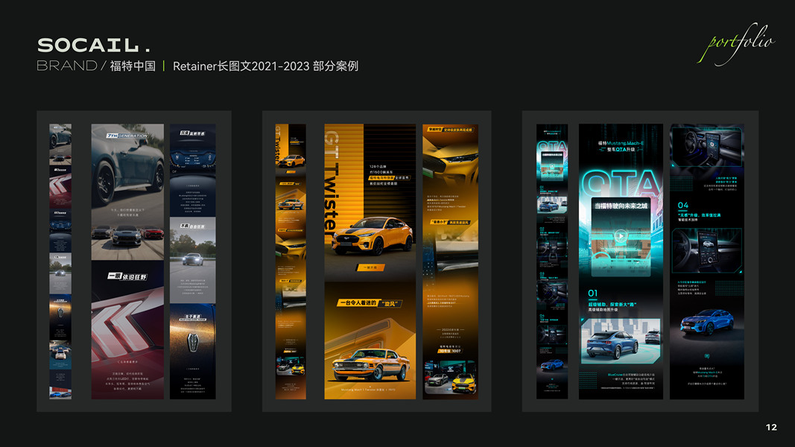Click the Retainer长图文2021-2023 部分案例 heading
795x447 pixels.
click(x=265, y=66)
